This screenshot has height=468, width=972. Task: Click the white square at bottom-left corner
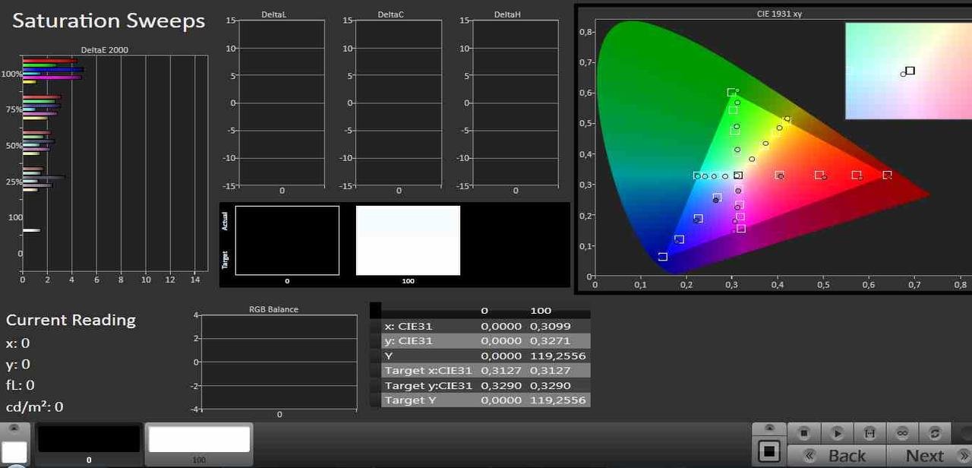14,452
